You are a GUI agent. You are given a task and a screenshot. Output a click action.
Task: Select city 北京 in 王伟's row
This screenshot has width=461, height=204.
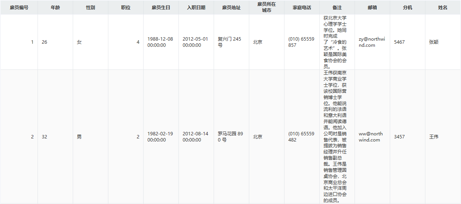click(266, 137)
